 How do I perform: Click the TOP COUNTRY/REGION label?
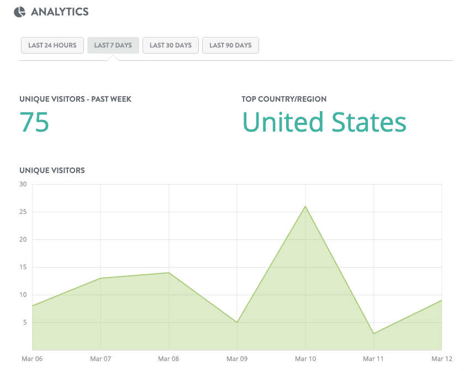[x=284, y=99]
